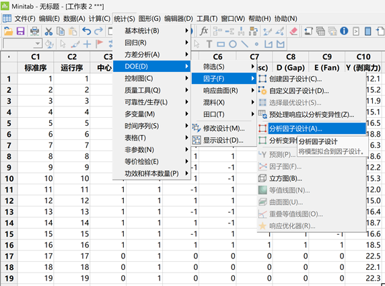The image size is (385, 286).
Task: Click the Paste clipboard icon
Action: (x=73, y=31)
